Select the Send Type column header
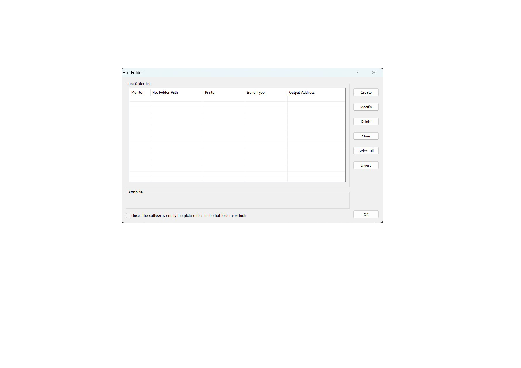 point(255,93)
